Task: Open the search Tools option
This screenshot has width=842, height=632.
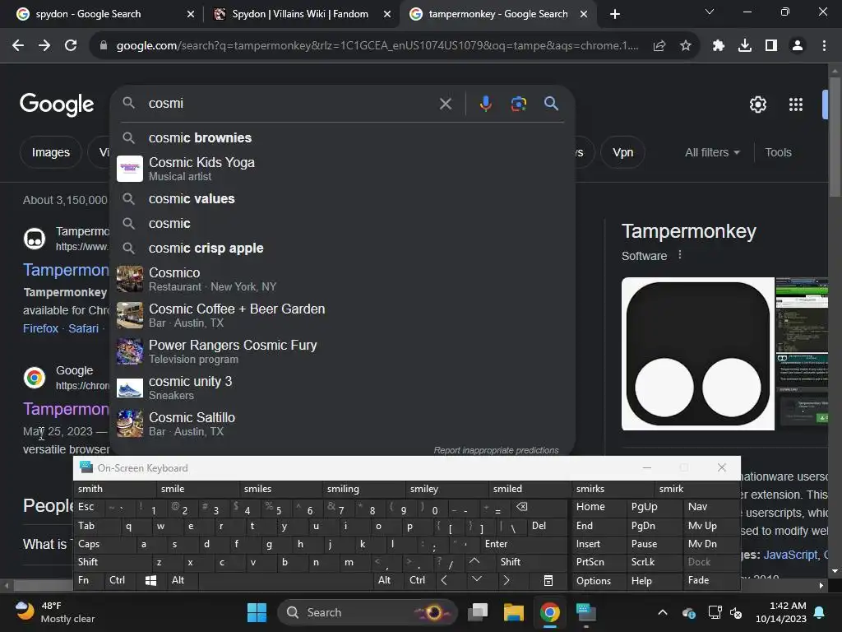Action: tap(778, 152)
